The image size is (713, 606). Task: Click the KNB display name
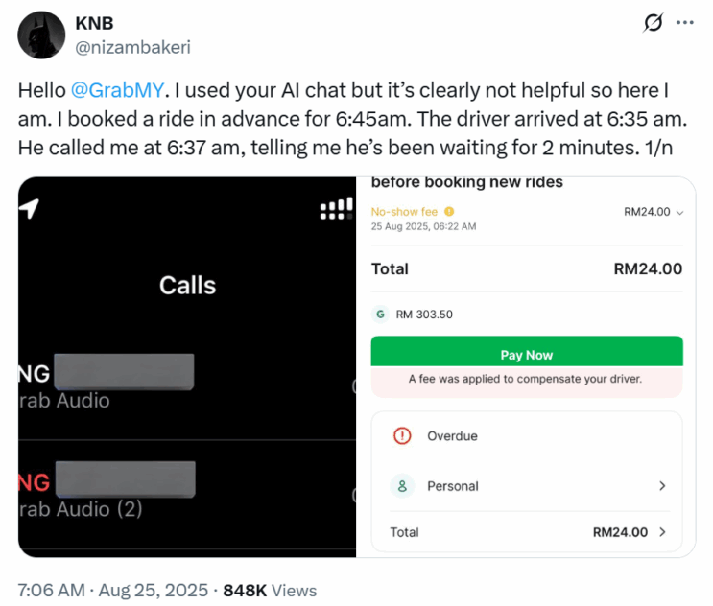pos(94,23)
